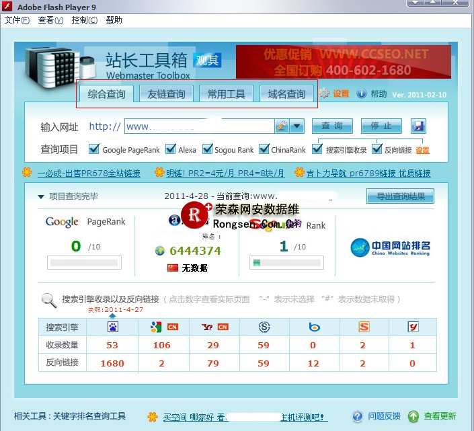
Task: Click the clear-URL brush icon in address box
Action: (x=282, y=126)
